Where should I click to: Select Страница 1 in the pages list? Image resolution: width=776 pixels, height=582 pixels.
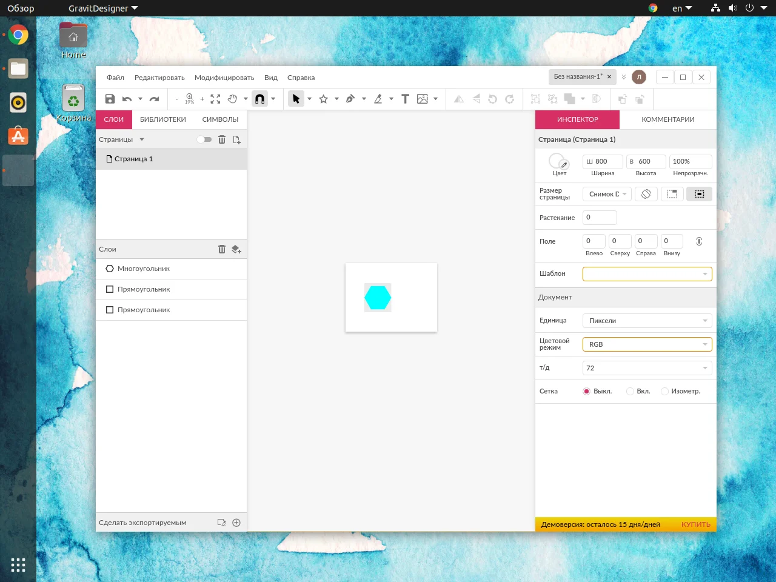171,159
